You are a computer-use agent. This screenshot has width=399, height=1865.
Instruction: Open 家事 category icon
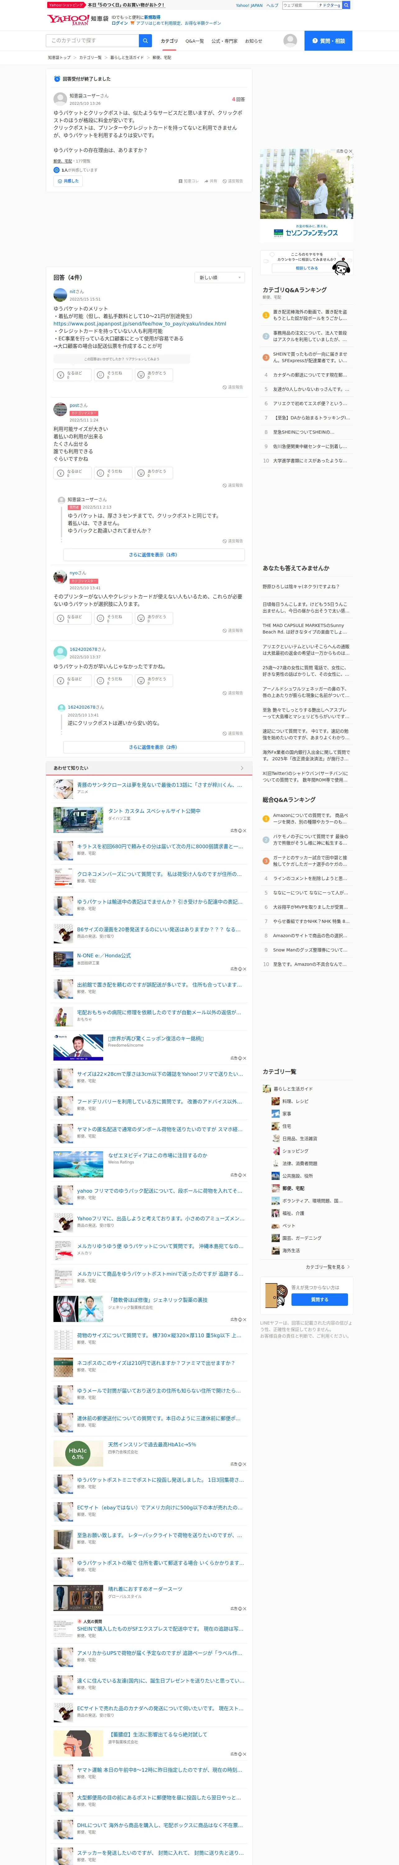coord(275,1113)
